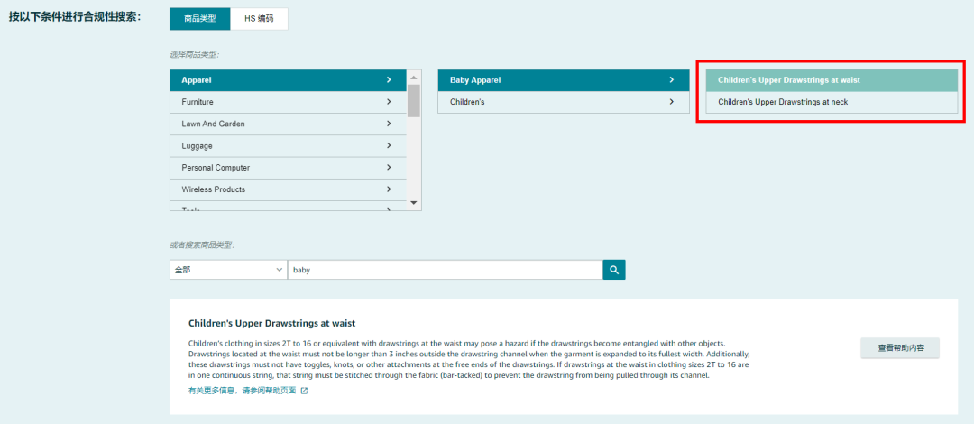The height and width of the screenshot is (424, 974).
Task: Select the Luggage category
Action: (289, 145)
